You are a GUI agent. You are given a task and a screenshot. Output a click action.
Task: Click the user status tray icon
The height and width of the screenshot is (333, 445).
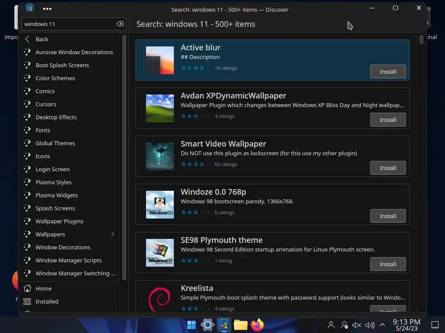(344, 325)
